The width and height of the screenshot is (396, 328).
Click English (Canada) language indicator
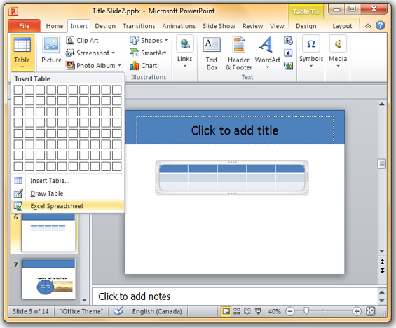[157, 312]
